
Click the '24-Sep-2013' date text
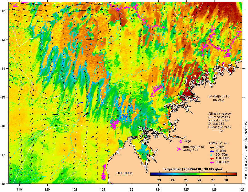pyautogui.click(x=219, y=96)
